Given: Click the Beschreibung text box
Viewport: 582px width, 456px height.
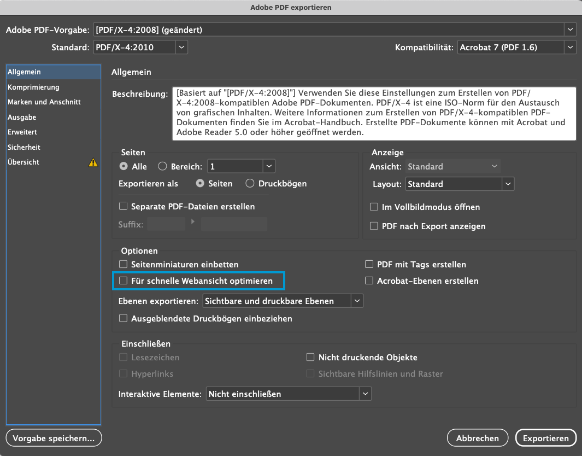Looking at the screenshot, I should pos(374,113).
